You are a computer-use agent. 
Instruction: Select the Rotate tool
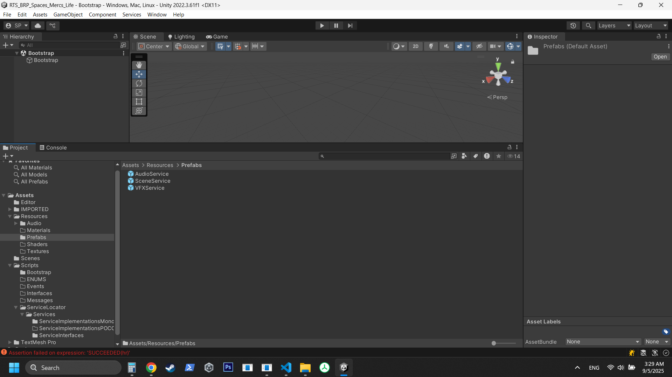[139, 83]
